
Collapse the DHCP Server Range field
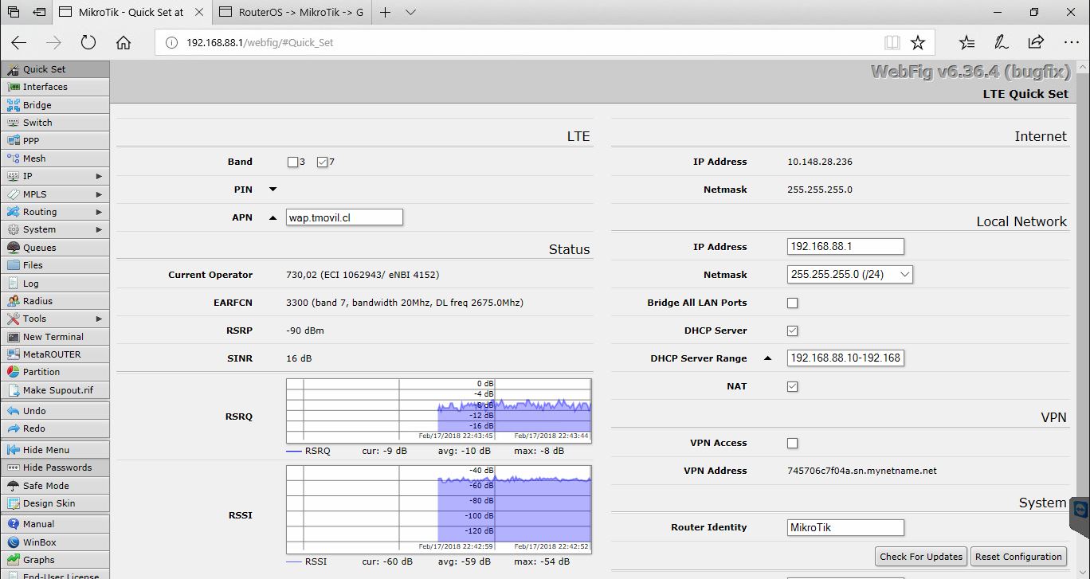coord(767,358)
